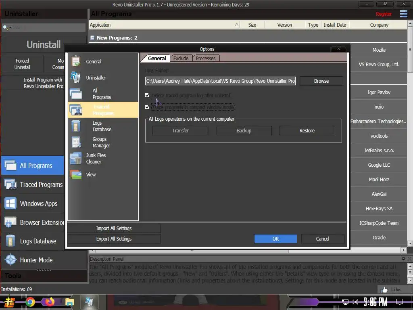Select General icon in Options sidebar

(x=76, y=61)
